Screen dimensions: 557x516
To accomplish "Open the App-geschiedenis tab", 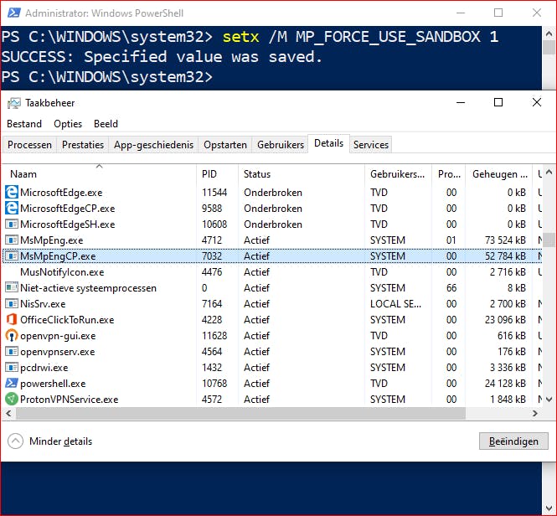I will [153, 145].
